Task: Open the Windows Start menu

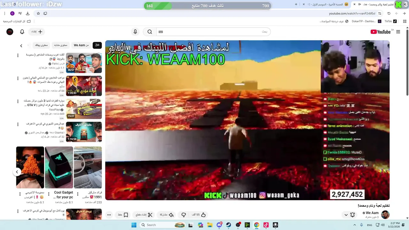Action: 134,225
